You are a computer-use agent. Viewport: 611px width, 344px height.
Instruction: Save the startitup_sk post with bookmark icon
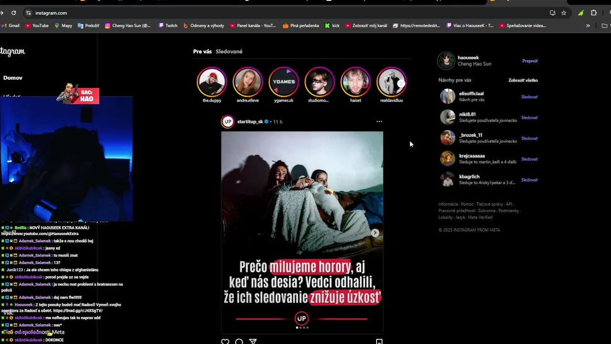(379, 342)
